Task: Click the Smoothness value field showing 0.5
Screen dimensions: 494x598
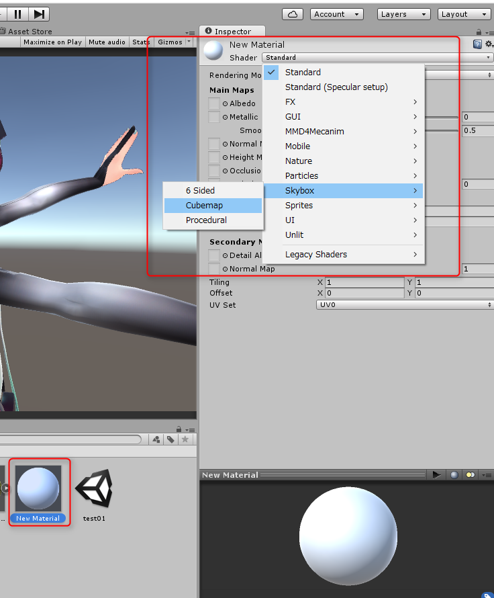Action: click(x=478, y=130)
